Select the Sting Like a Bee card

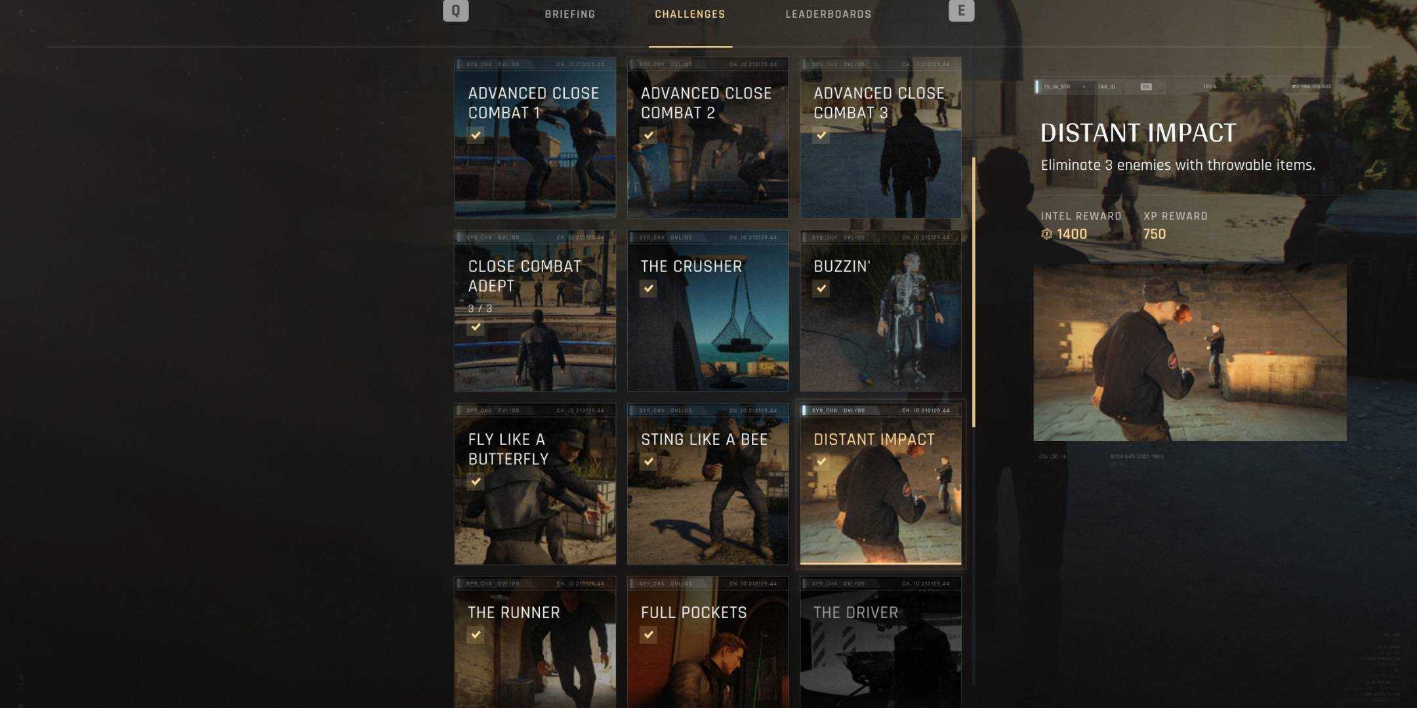point(708,484)
